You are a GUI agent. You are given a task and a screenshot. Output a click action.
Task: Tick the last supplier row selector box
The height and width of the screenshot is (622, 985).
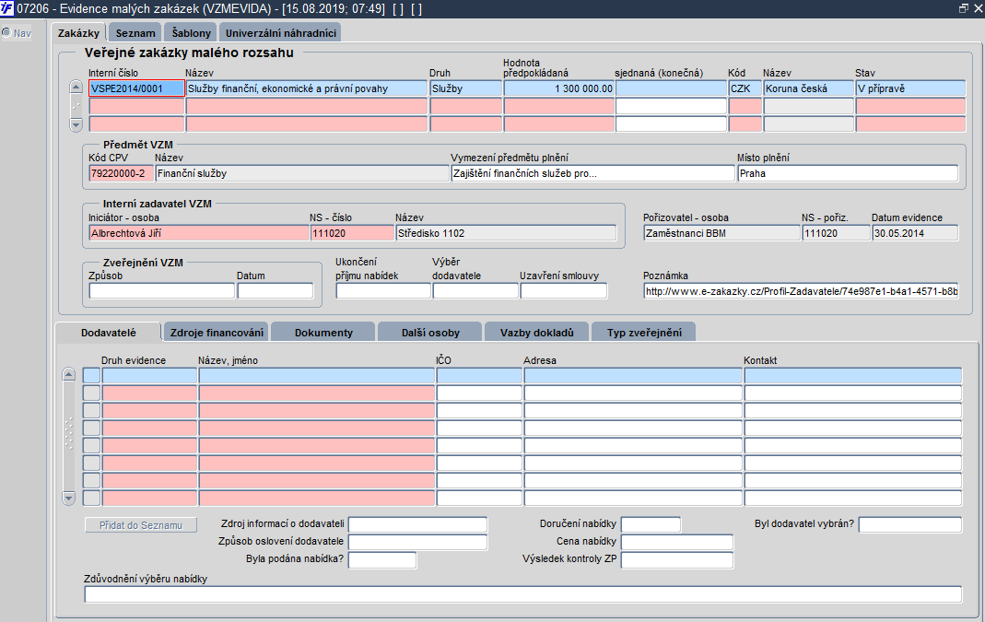point(92,499)
